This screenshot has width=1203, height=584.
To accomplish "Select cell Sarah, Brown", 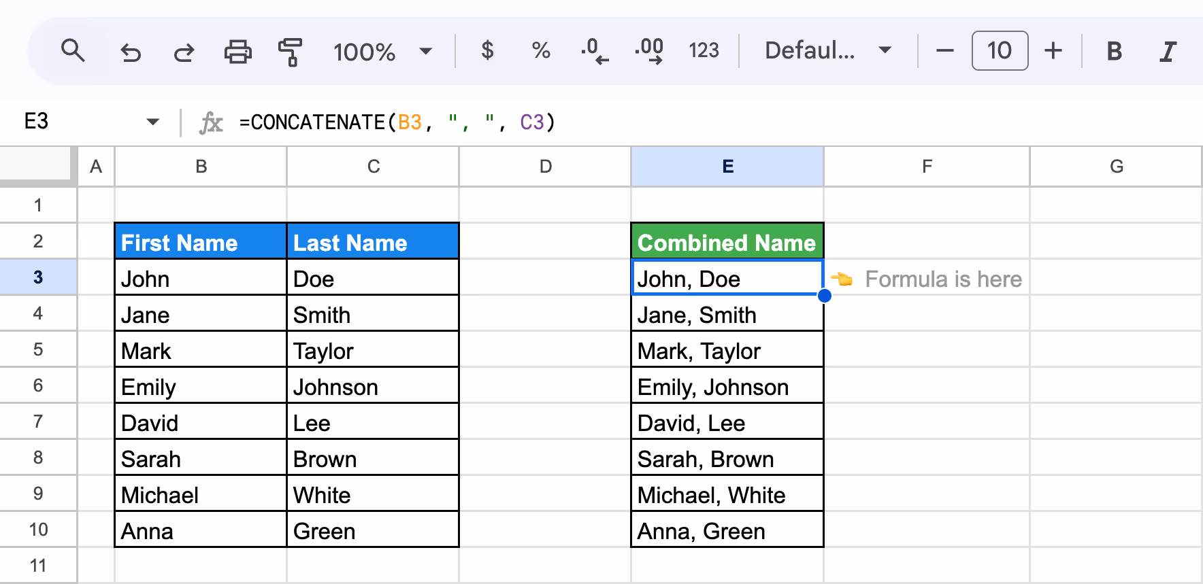I will [727, 458].
